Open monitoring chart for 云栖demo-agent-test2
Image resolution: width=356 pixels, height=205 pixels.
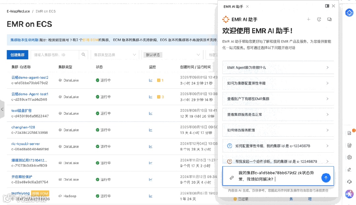click(150, 80)
